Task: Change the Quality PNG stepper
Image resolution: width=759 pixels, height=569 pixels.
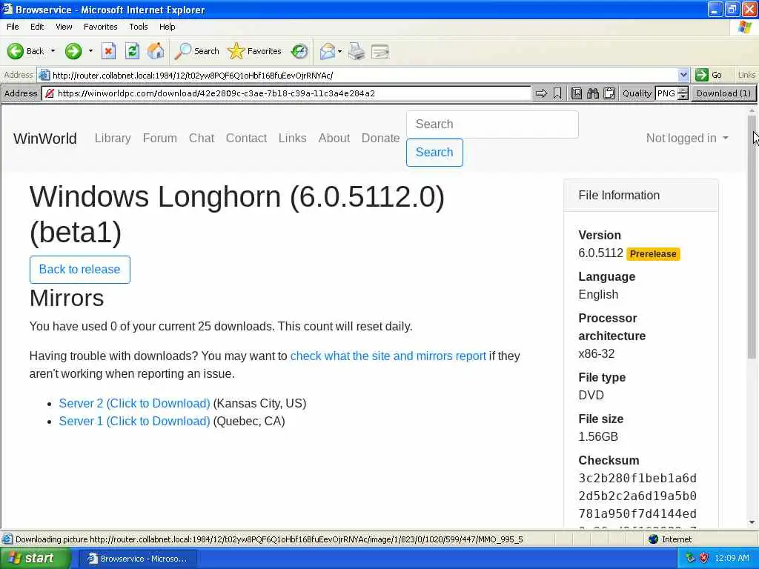Action: 683,93
